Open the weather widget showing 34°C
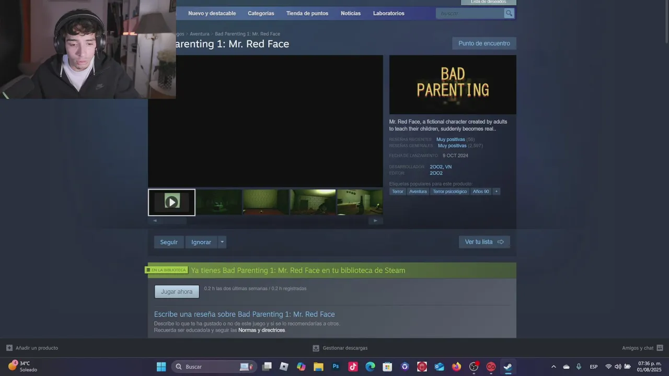669x376 pixels. pyautogui.click(x=24, y=366)
